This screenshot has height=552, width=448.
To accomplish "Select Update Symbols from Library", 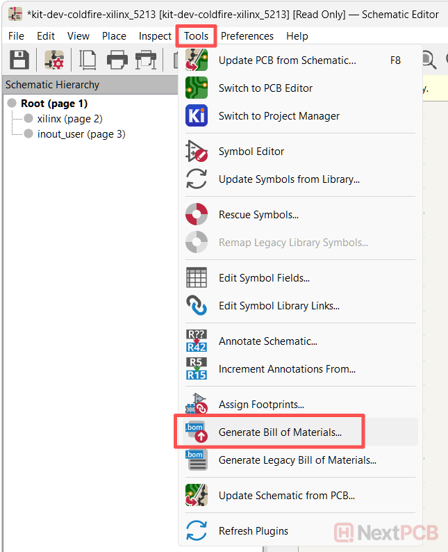I will coord(289,179).
